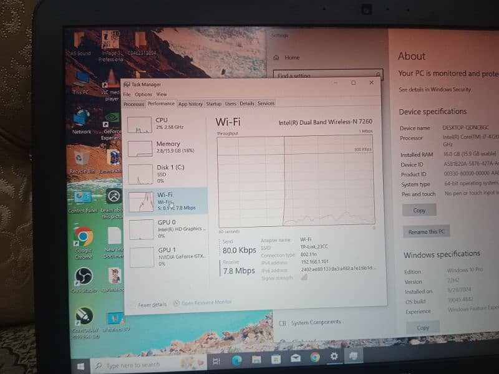Click the Home icon in Settings
Viewport: 499px width, 374px height.
tap(276, 57)
